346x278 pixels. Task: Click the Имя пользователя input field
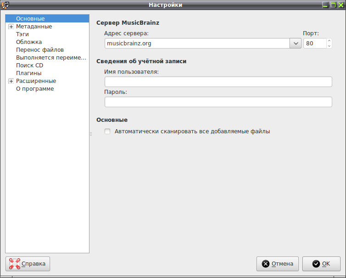click(x=218, y=82)
